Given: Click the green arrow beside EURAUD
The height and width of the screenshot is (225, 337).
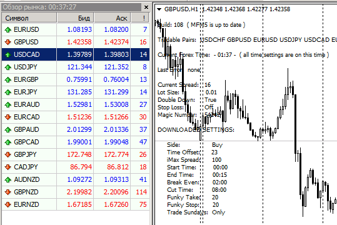Looking at the screenshot, I should tap(8, 104).
